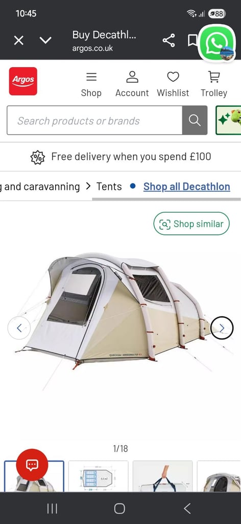Open the Shop hamburger menu
The width and height of the screenshot is (241, 524).
91,84
